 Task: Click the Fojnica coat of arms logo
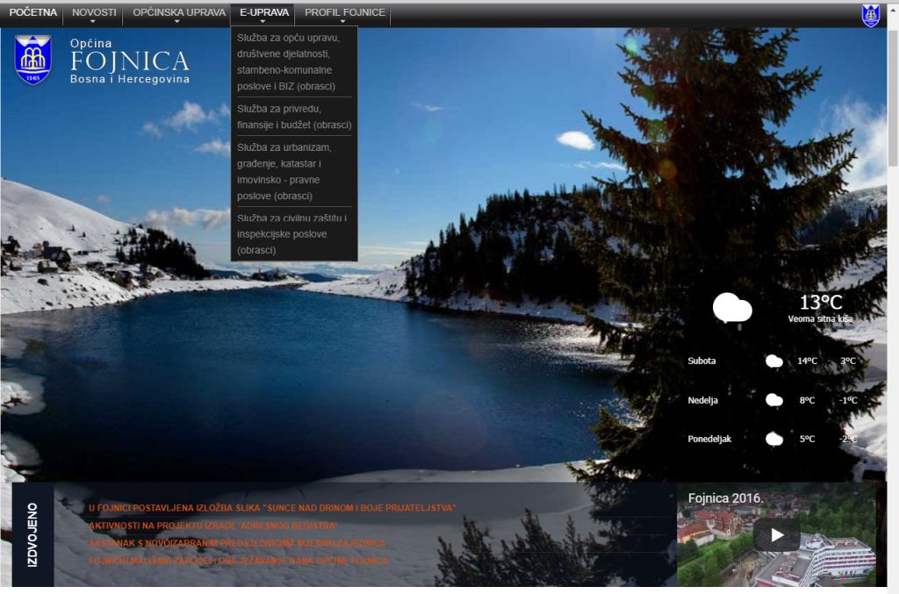(x=33, y=60)
